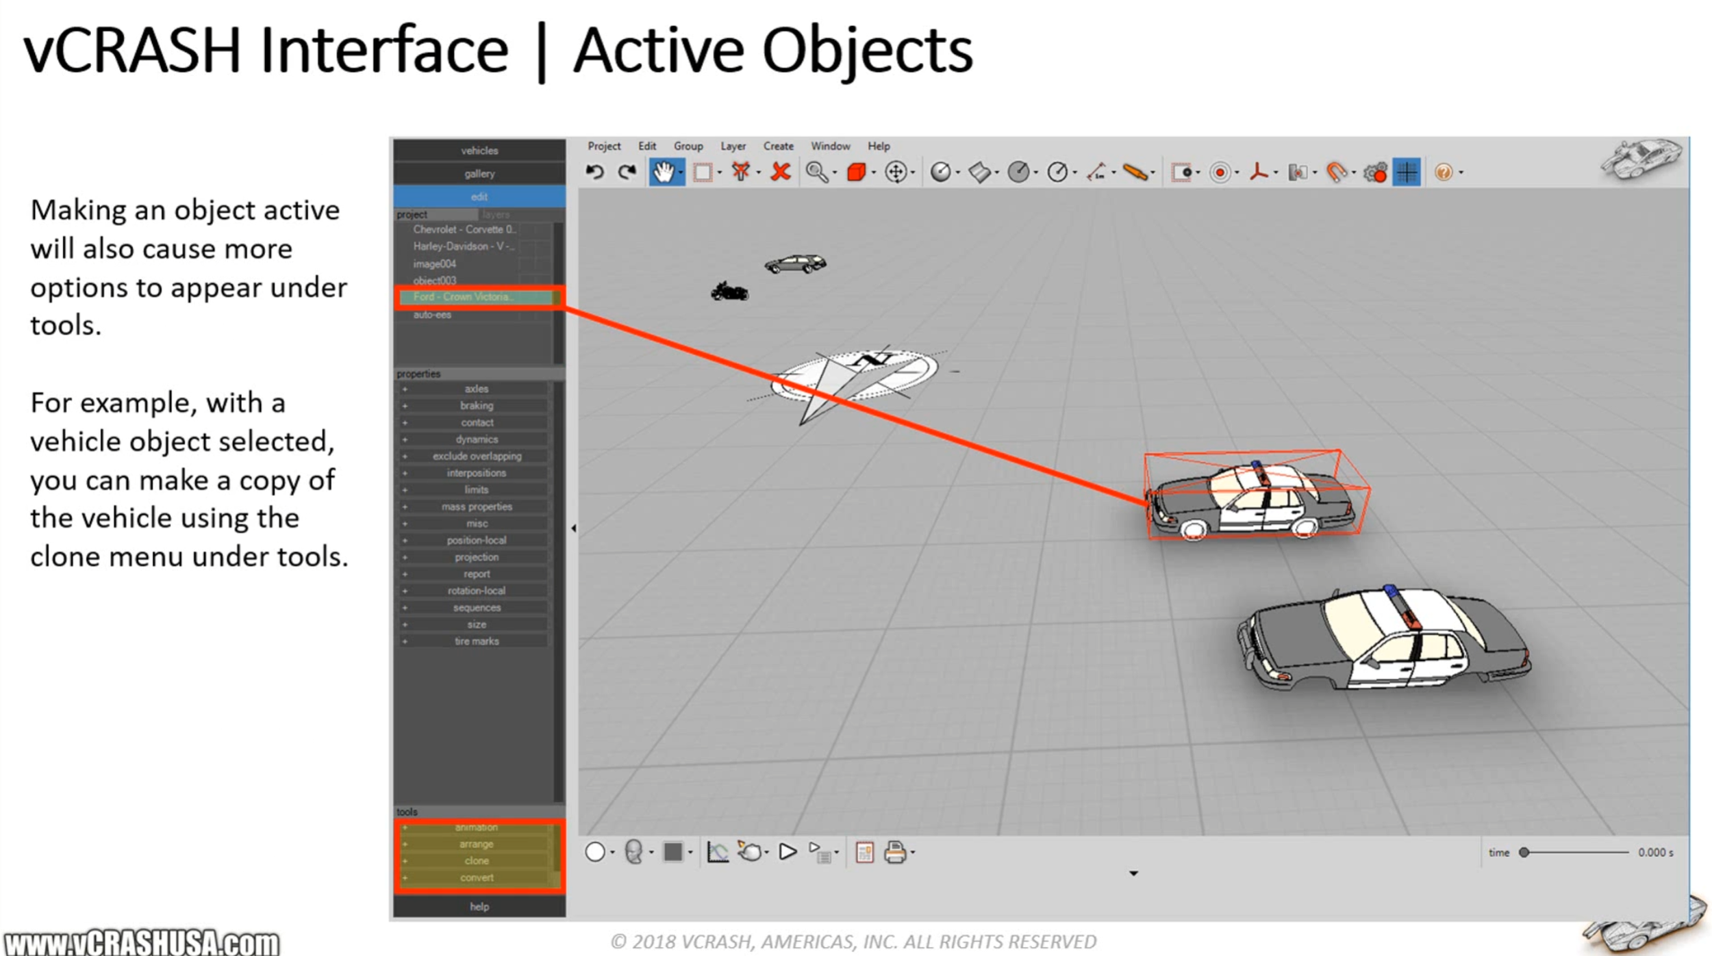This screenshot has width=1712, height=956.
Task: Activate the Zoom magnifier tool
Action: 818,172
